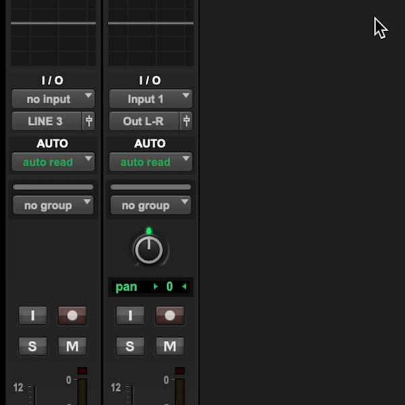Click clip indicator above Input 1 meter
Viewport: 405px width, 405px height.
pos(180,371)
